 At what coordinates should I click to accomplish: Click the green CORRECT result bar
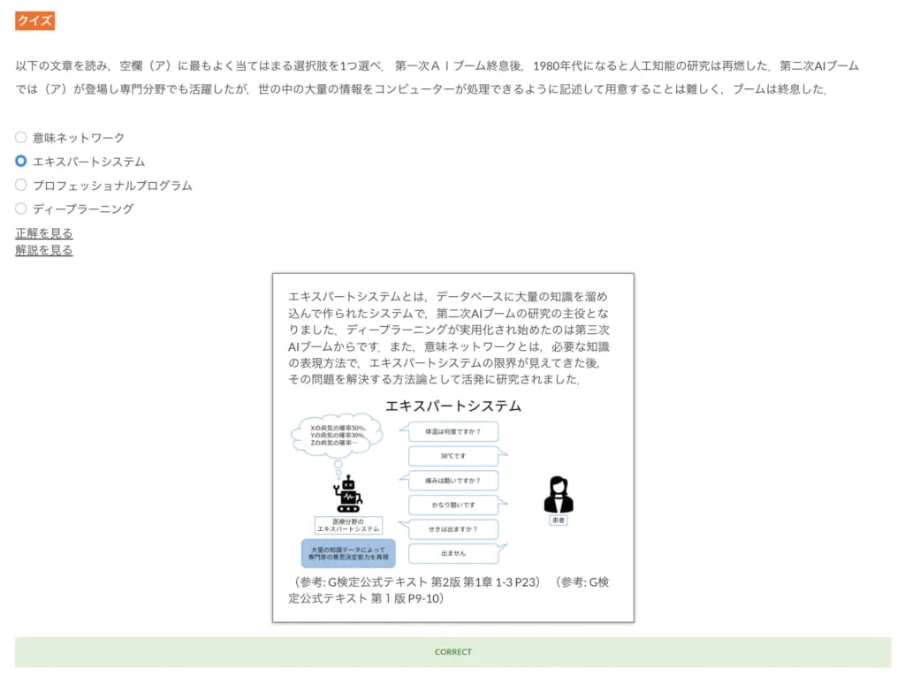pyautogui.click(x=453, y=652)
